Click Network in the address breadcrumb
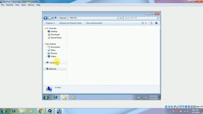Screen dimensions: 203x114 tap(63, 18)
